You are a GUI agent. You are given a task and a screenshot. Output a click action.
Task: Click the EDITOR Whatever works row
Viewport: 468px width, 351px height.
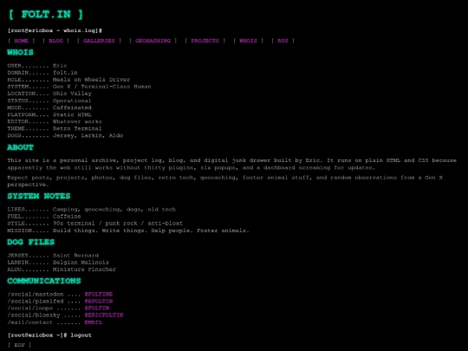55,121
